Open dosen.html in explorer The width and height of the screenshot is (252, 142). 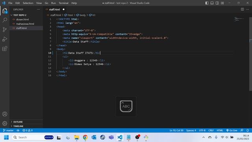click(x=22, y=19)
